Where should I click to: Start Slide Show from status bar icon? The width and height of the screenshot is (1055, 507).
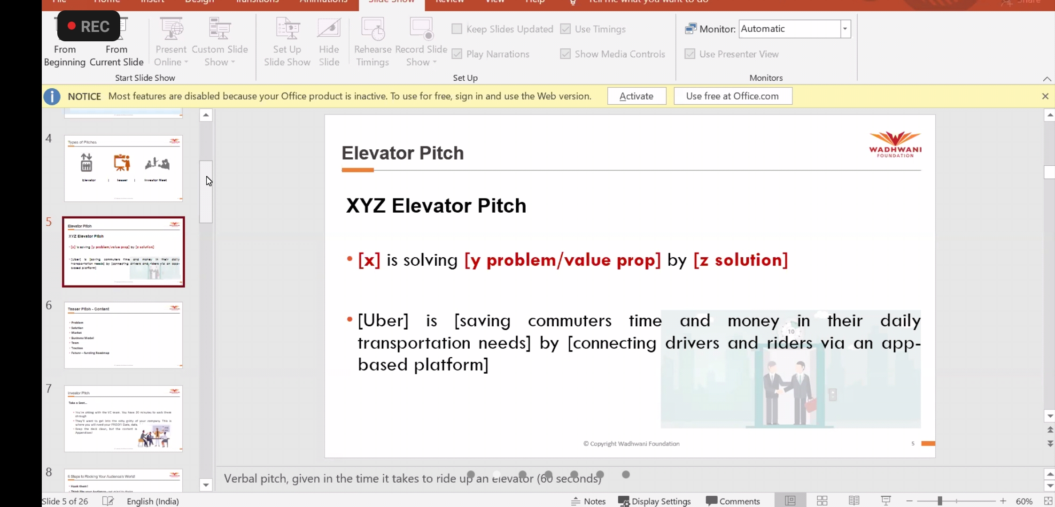[x=886, y=501]
